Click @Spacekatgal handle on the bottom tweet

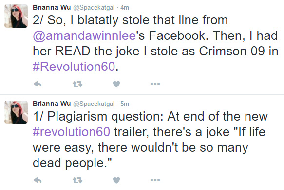point(94,104)
